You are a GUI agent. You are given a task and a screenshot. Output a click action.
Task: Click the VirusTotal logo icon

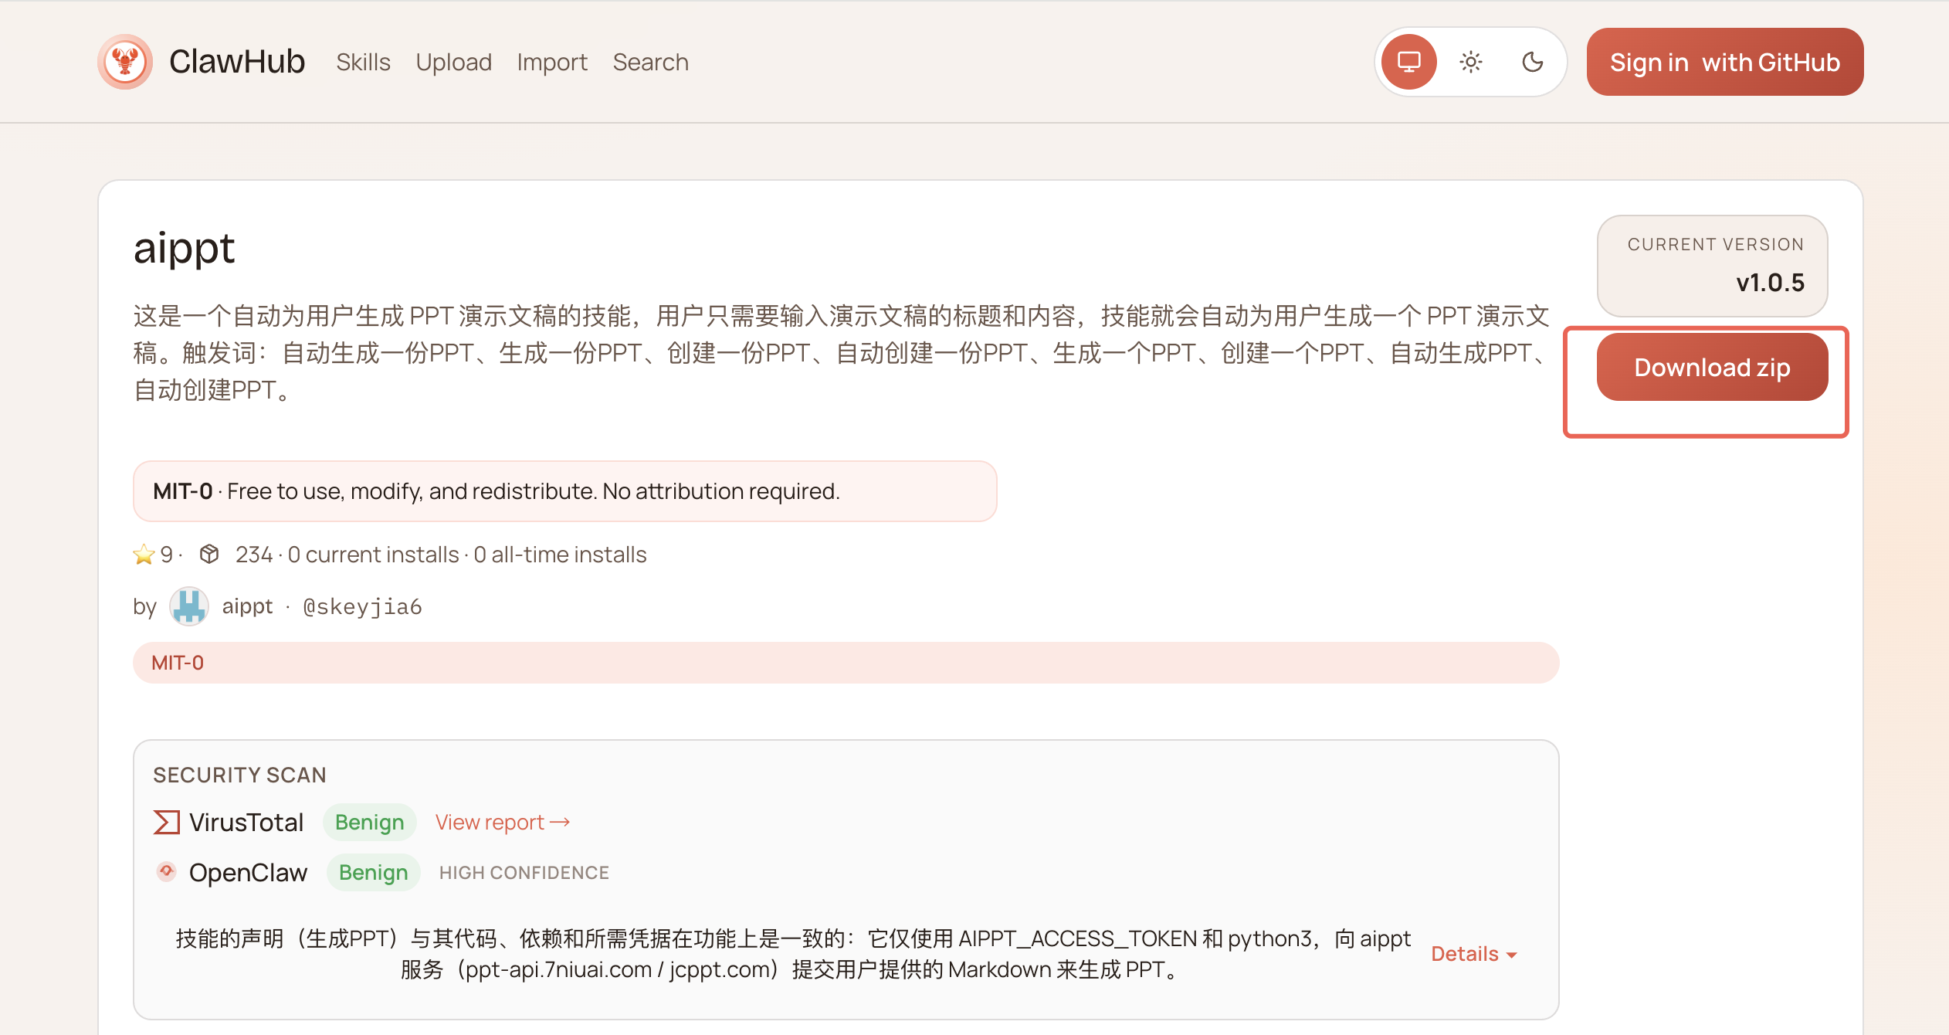tap(166, 822)
